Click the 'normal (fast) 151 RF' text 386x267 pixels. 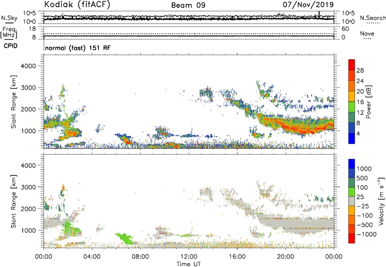pyautogui.click(x=78, y=48)
